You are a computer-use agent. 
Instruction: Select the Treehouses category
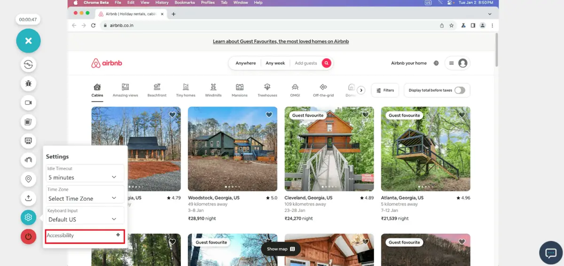(x=267, y=90)
